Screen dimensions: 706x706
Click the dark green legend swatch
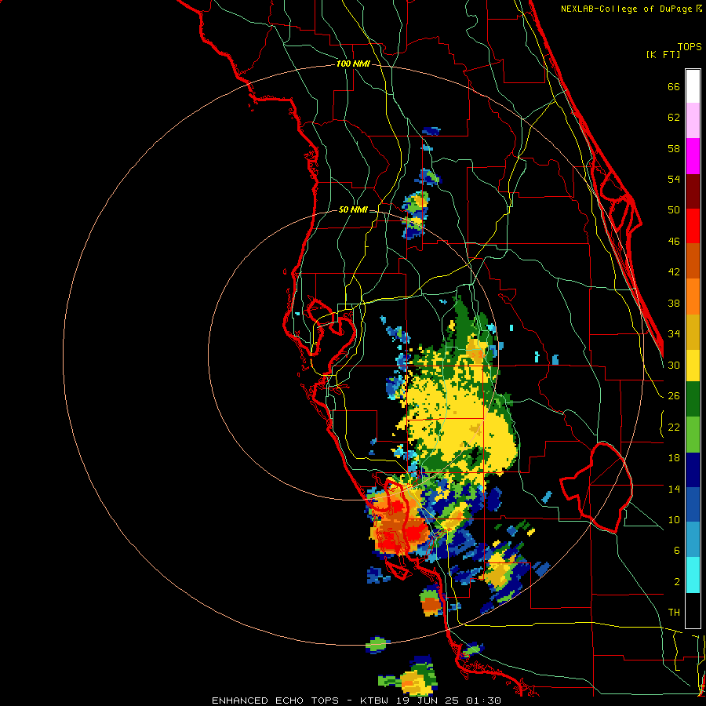click(693, 399)
